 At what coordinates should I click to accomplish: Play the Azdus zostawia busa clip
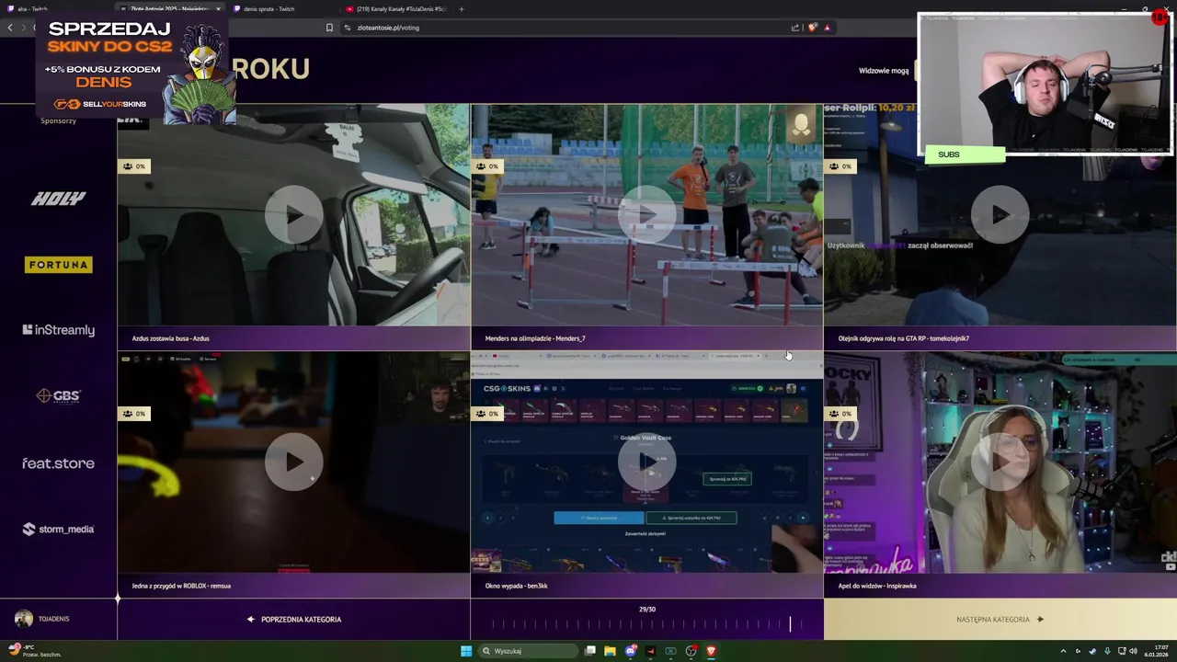[293, 215]
